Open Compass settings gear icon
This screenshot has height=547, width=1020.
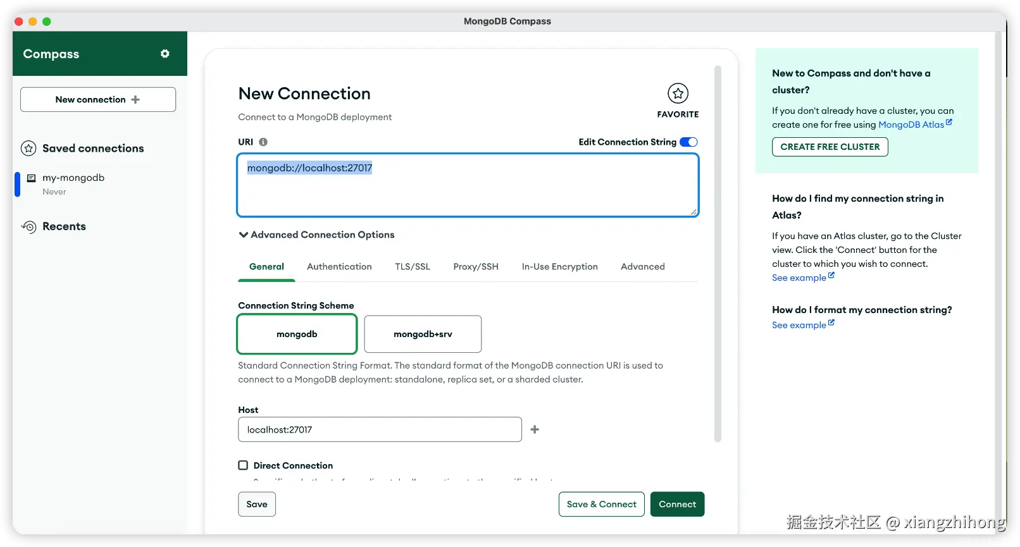[165, 54]
